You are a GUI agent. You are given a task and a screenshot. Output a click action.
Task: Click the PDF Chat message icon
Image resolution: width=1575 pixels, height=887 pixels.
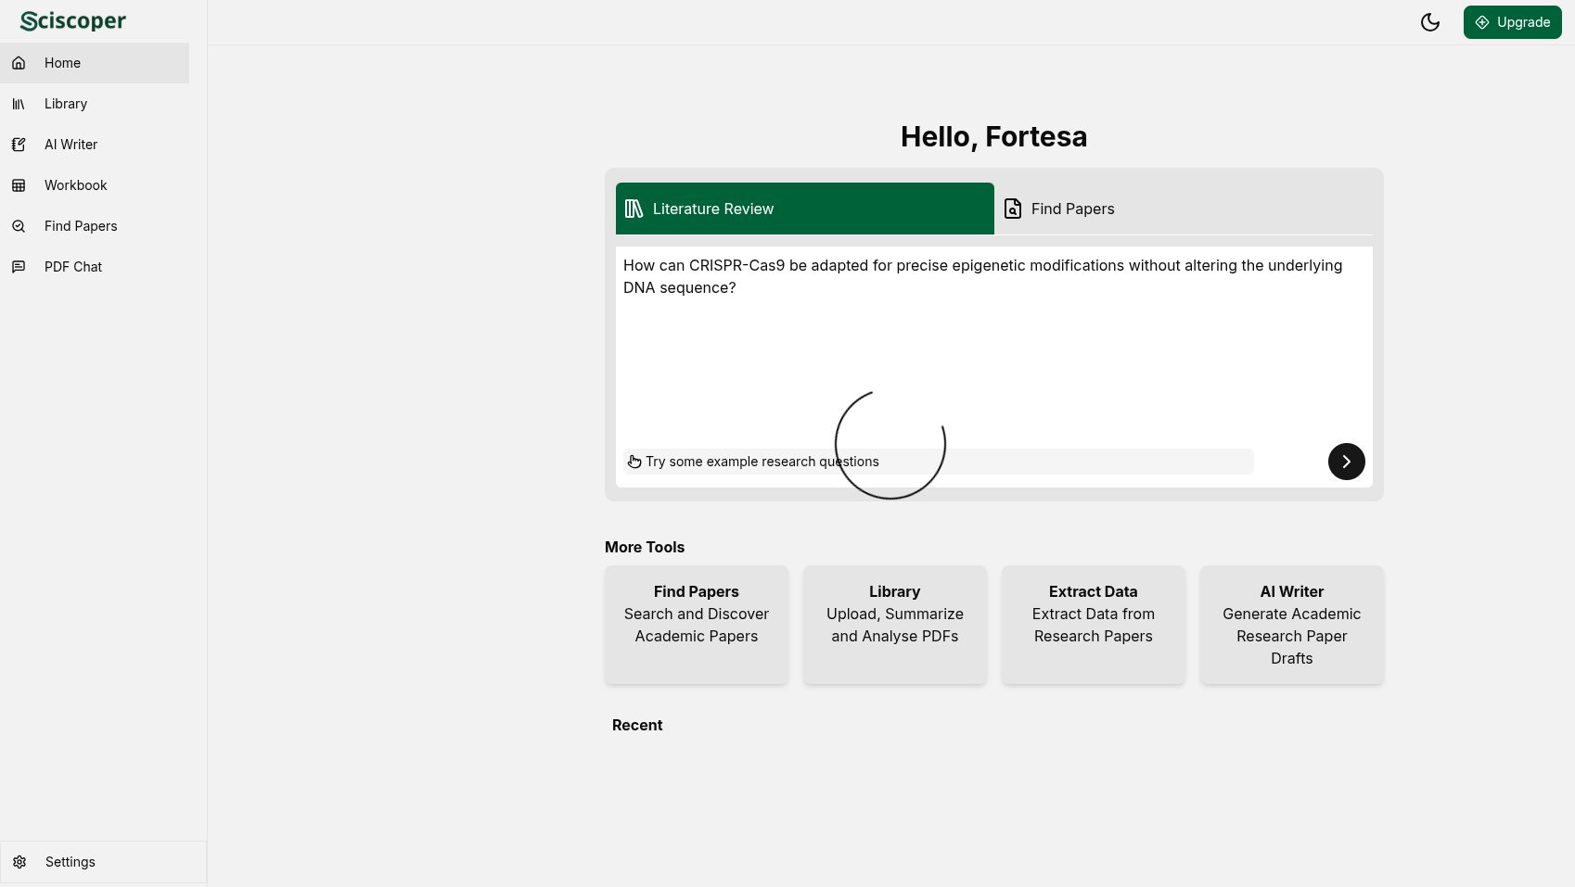pyautogui.click(x=19, y=267)
